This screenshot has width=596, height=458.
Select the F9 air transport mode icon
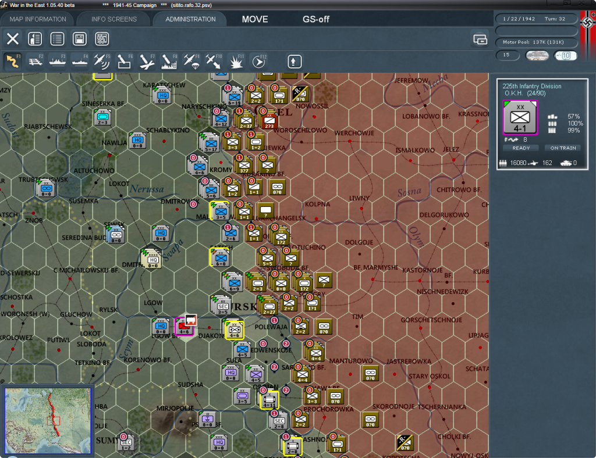(191, 62)
